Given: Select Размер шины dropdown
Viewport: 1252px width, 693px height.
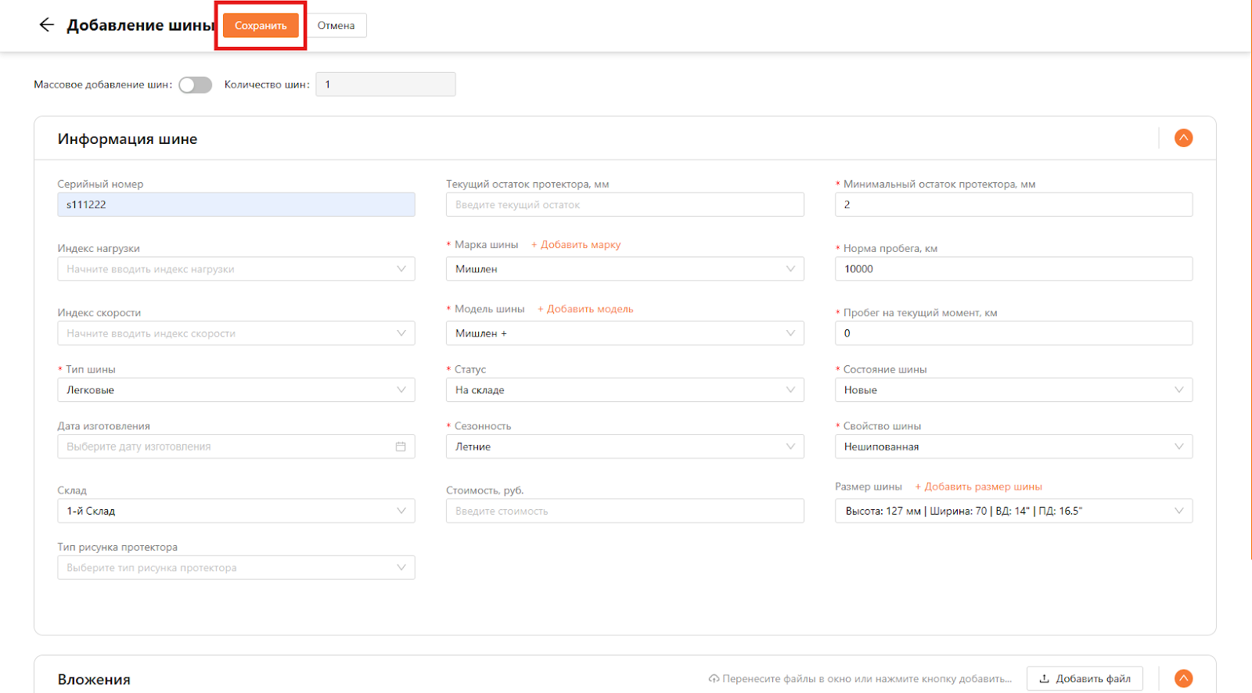Looking at the screenshot, I should point(1013,511).
